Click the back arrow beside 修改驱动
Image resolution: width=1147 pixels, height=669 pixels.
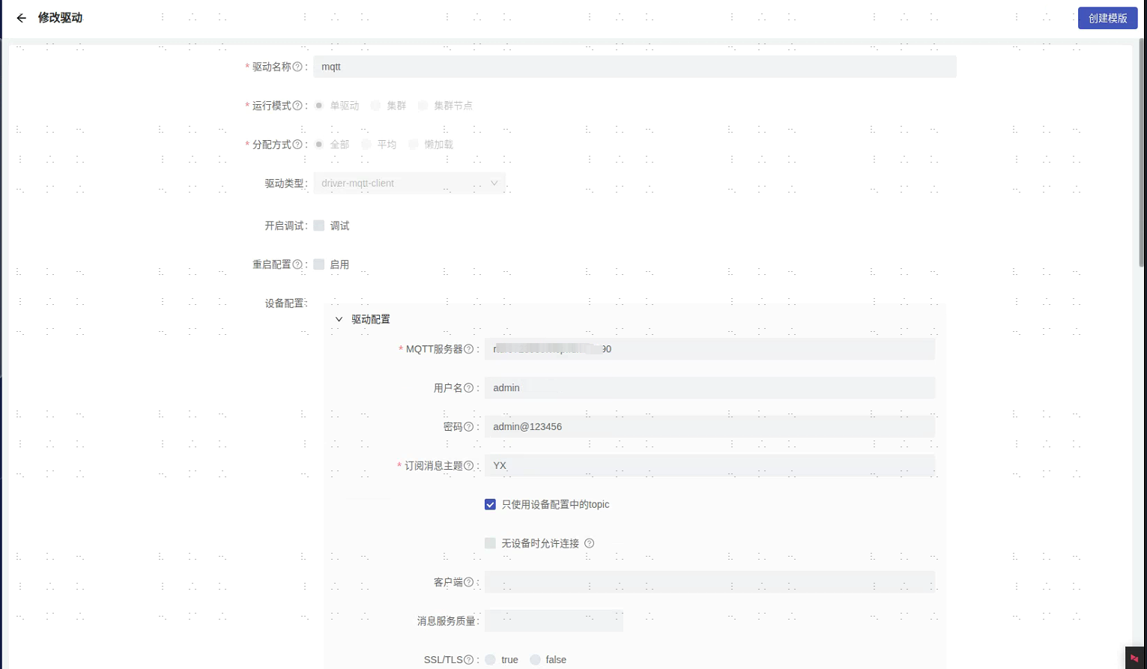[x=21, y=18]
